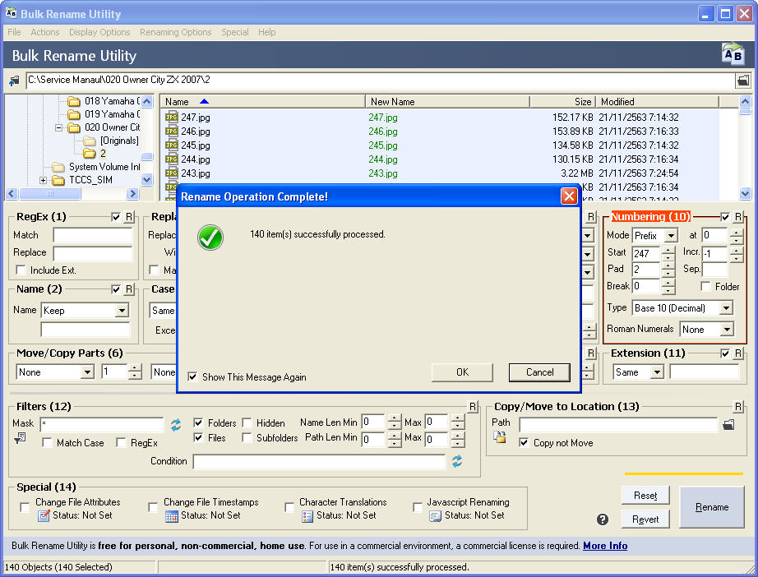Click the R reset button for Copy/Move (13)
The width and height of the screenshot is (758, 577).
[x=737, y=407]
